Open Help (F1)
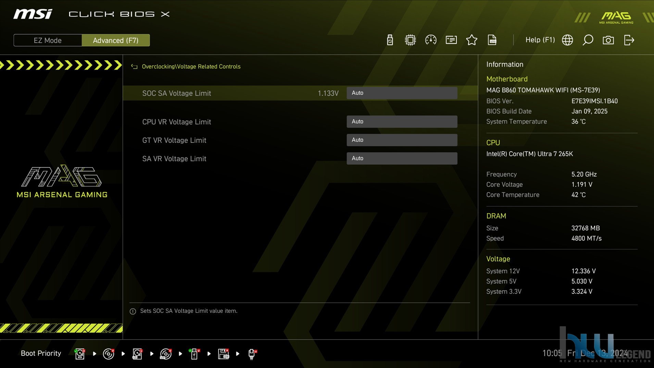Screen dimensions: 654x368 [x=540, y=40]
